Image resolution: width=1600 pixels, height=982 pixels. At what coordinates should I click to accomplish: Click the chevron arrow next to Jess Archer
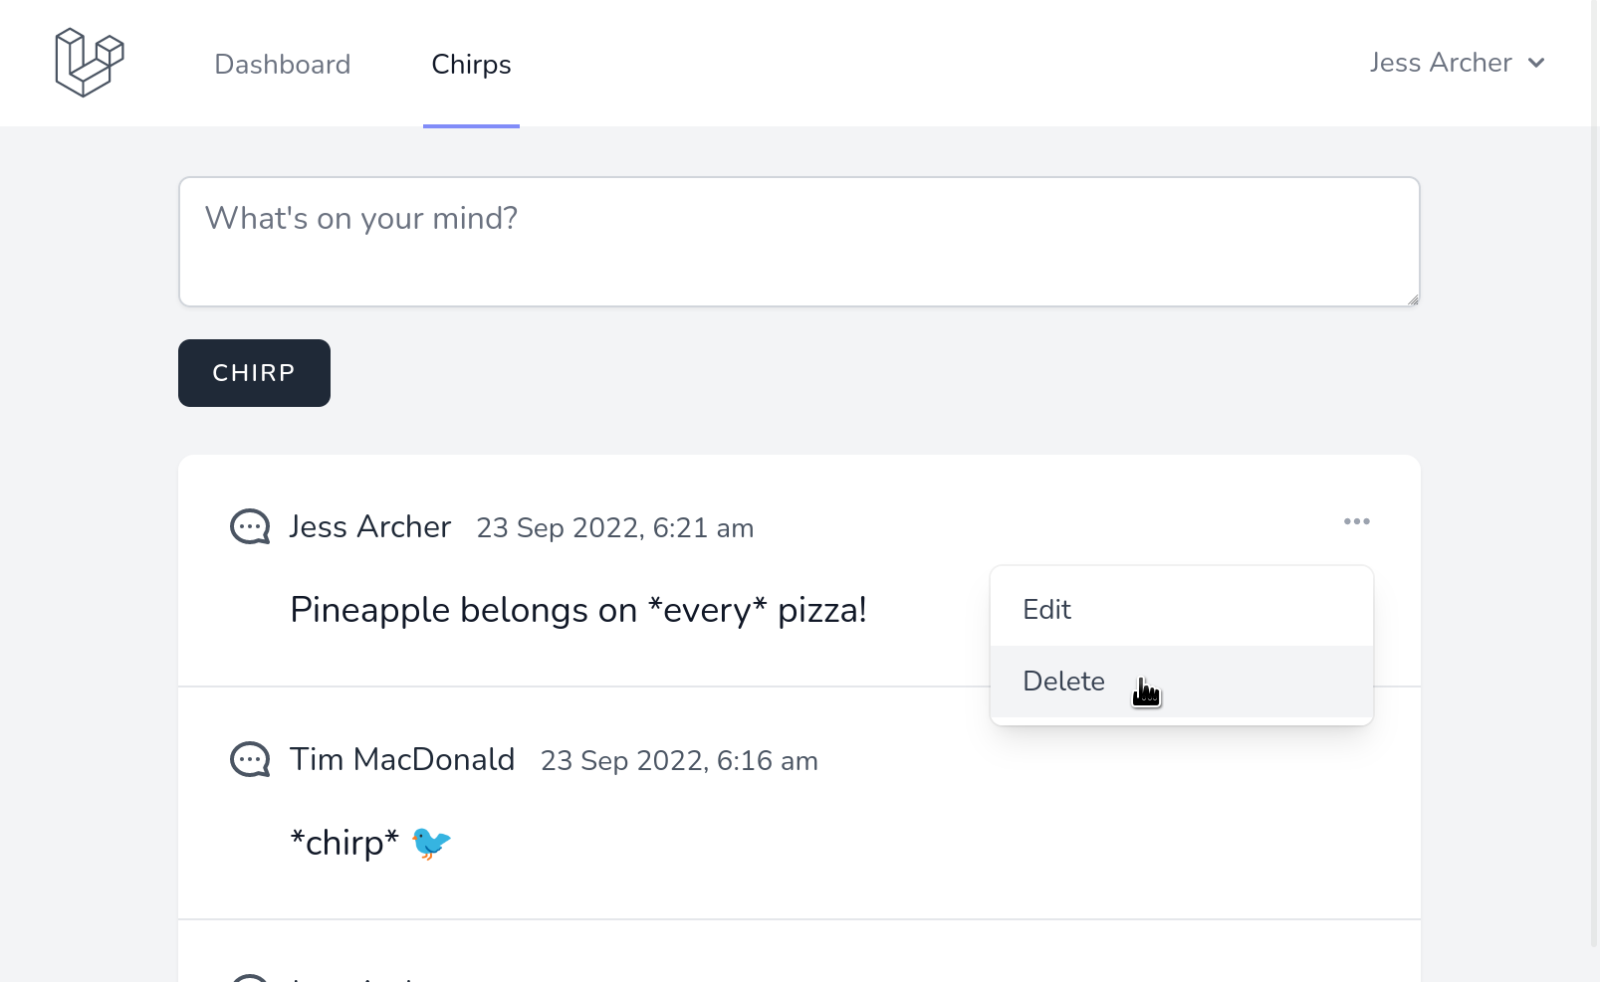(1536, 63)
